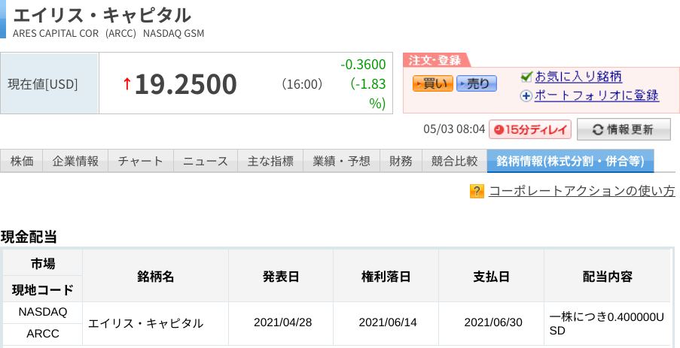Open the コーポレートアクションの使い方 help link
This screenshot has width=680, height=348.
pyautogui.click(x=581, y=191)
